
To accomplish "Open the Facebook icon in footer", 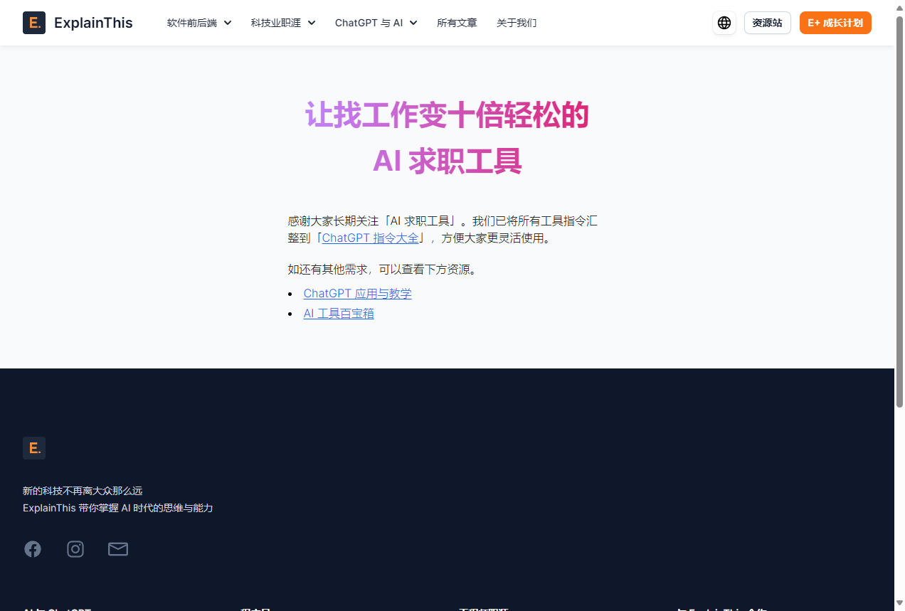I will click(33, 549).
